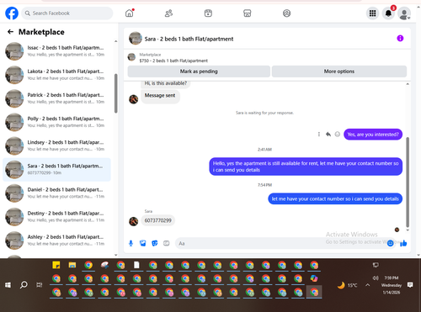
Task: Open the Daniel conversation
Action: tap(56, 193)
